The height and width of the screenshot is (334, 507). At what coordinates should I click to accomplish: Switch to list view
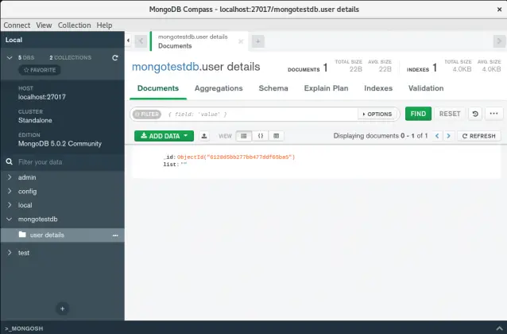[244, 136]
